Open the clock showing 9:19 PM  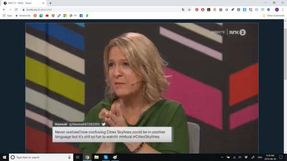click(x=270, y=157)
